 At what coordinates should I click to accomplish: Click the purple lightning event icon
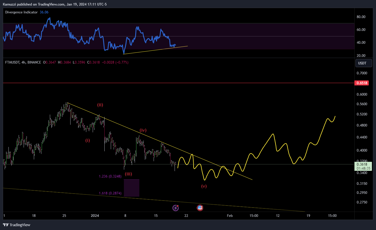pos(175,208)
